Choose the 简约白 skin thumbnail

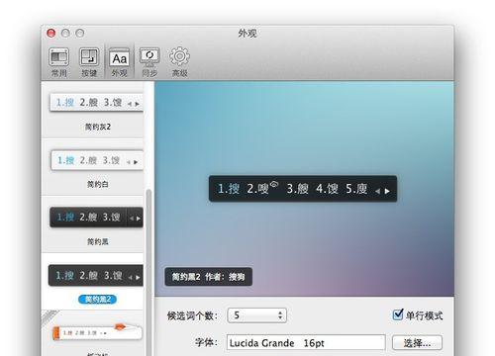(x=97, y=160)
